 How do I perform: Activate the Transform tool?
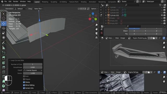tap(4, 38)
